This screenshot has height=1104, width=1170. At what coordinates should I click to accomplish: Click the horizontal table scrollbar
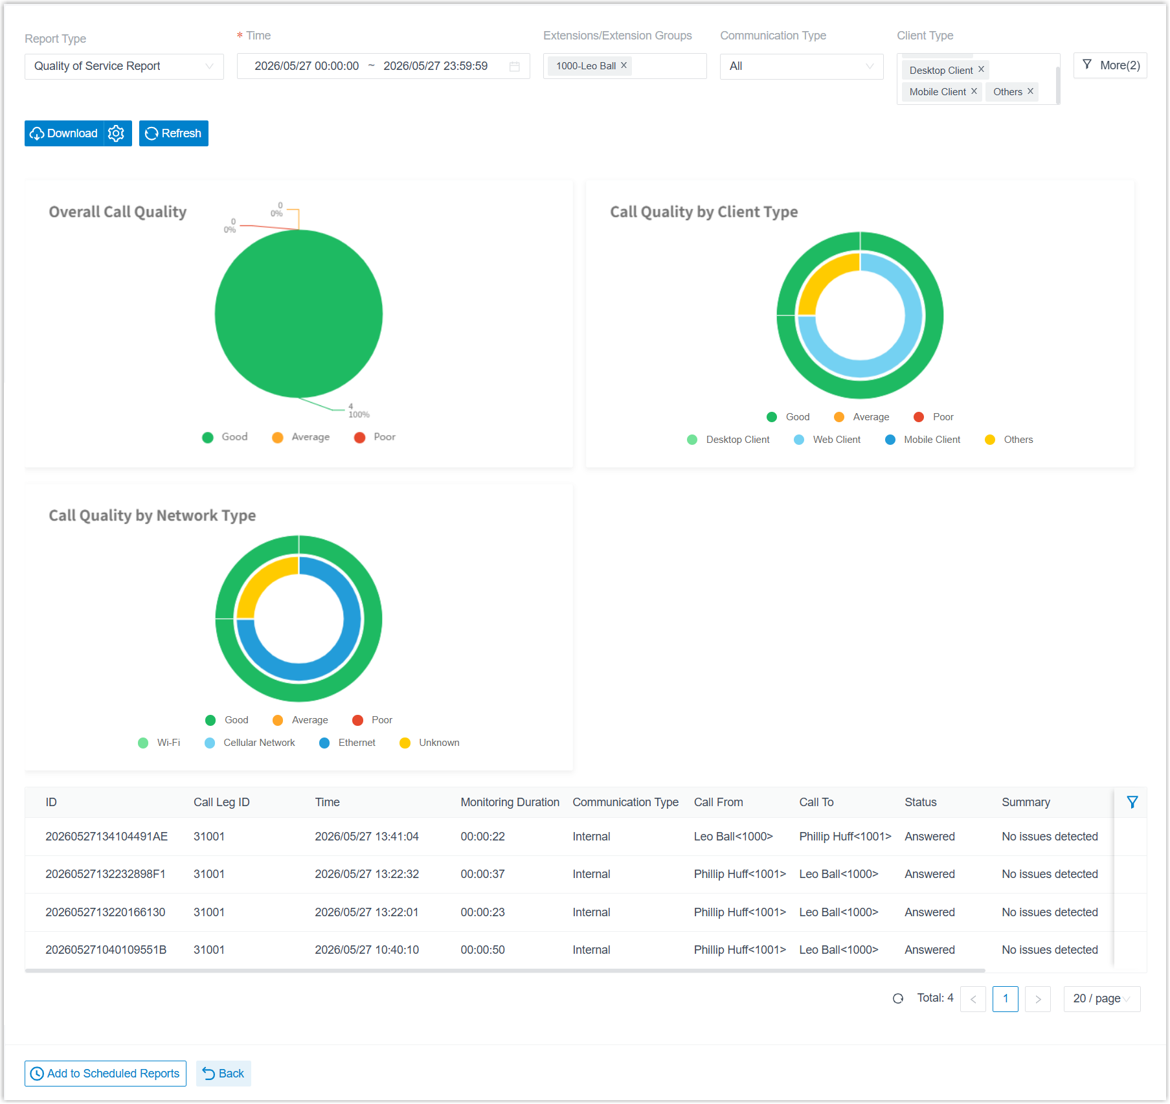click(x=505, y=971)
